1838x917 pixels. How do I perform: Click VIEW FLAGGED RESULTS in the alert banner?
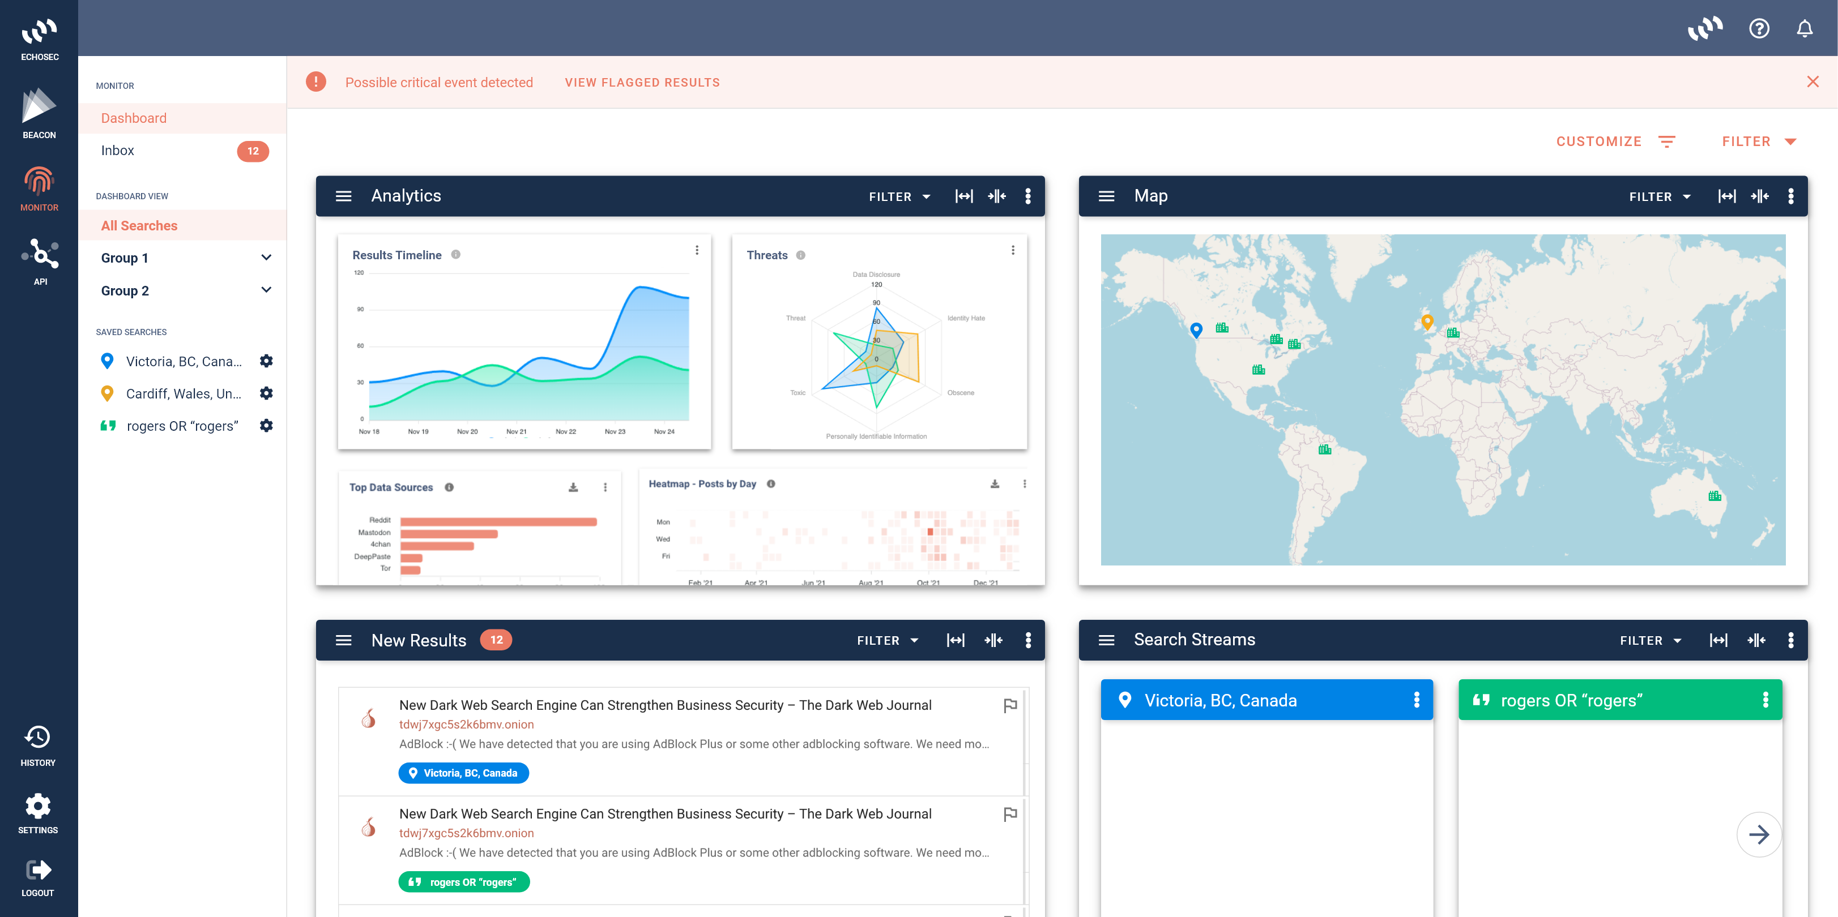[641, 82]
